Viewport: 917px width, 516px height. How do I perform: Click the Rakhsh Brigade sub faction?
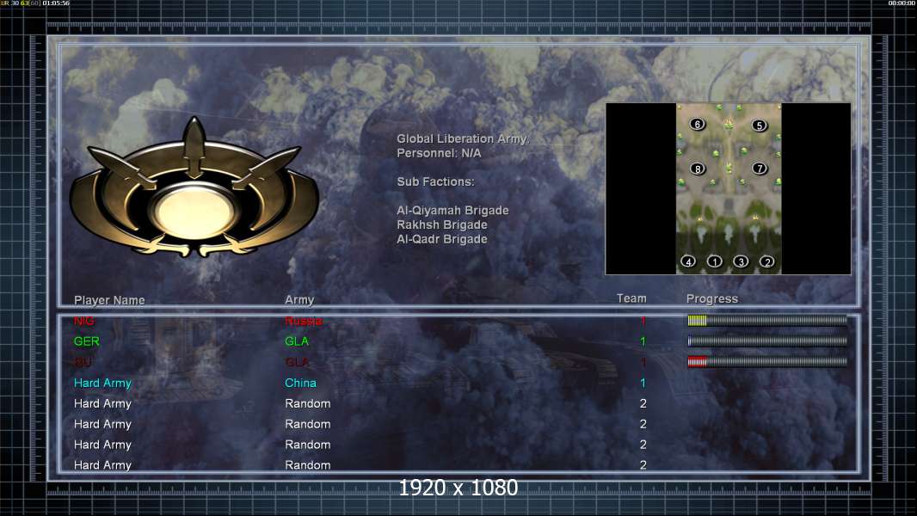pyautogui.click(x=441, y=225)
